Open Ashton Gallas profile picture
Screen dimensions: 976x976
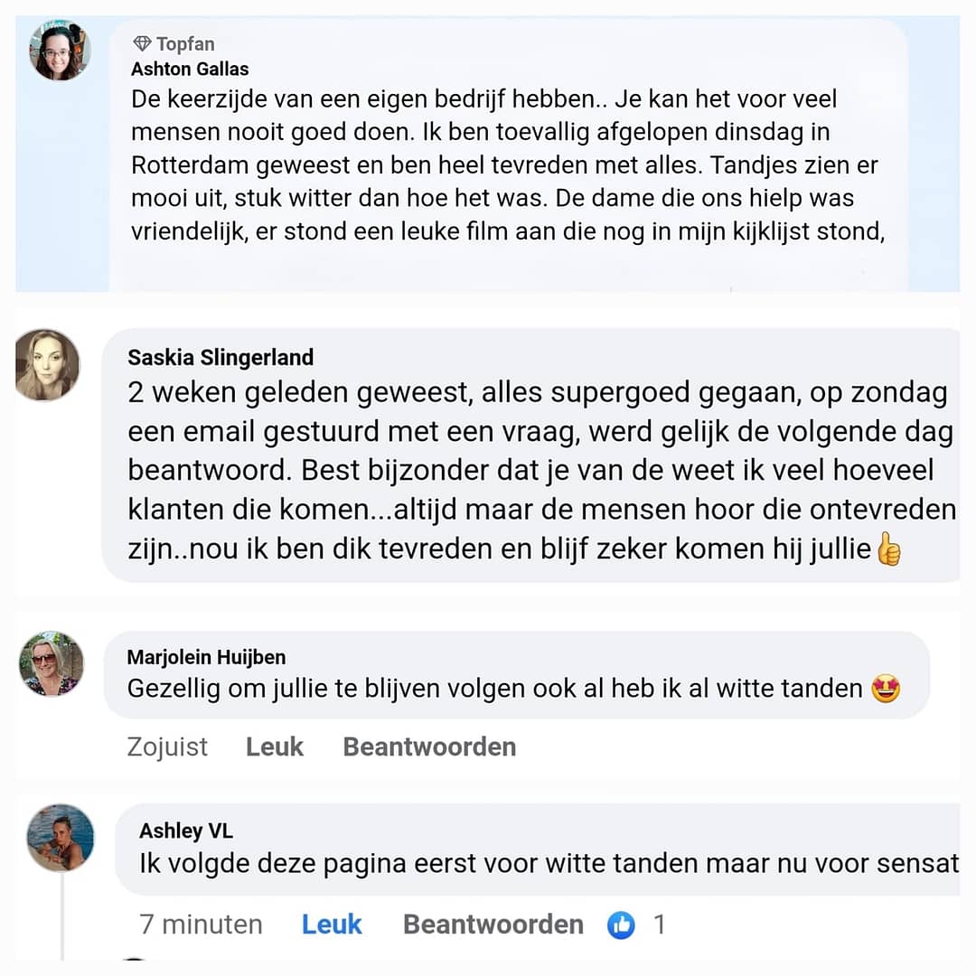tap(60, 50)
